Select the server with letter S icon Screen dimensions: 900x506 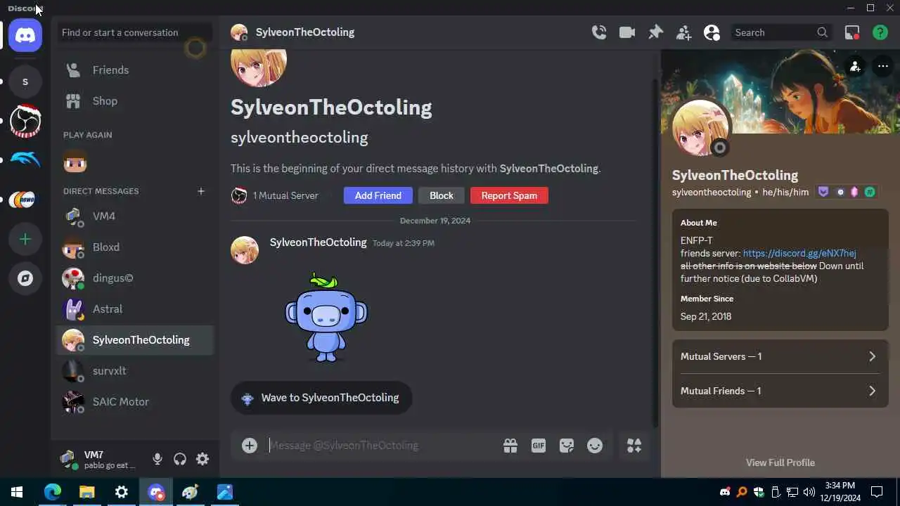click(25, 82)
